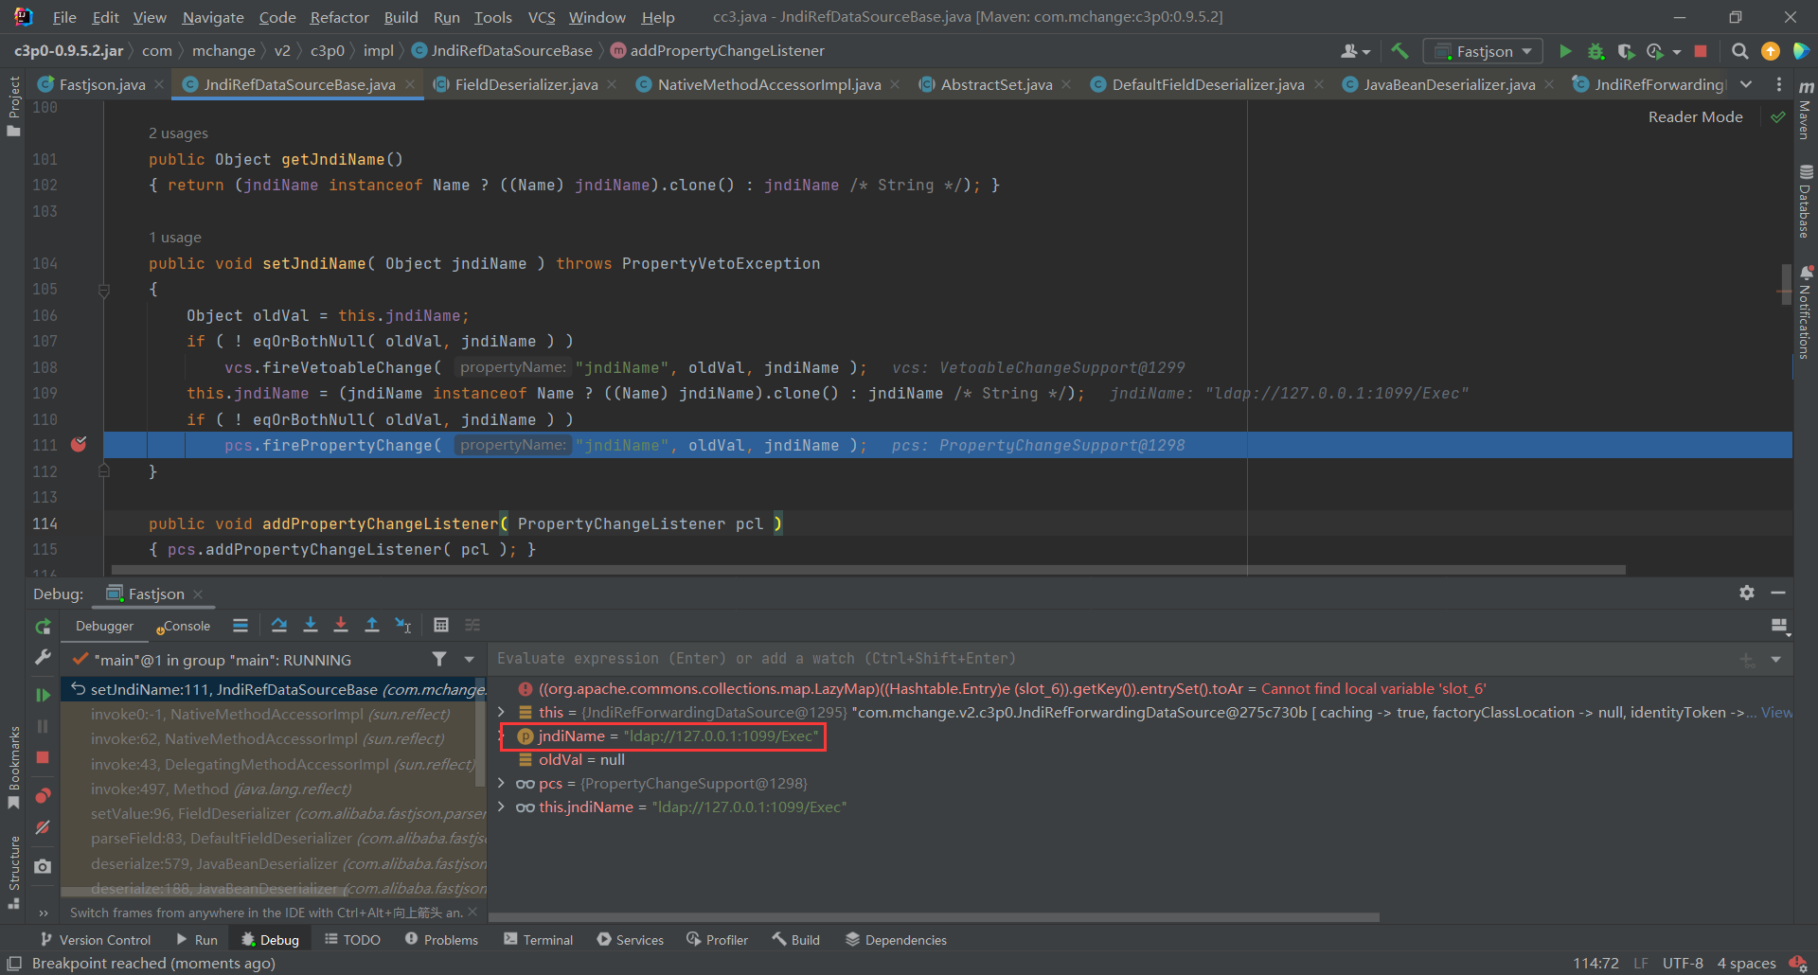Open the Navigate menu

point(213,17)
